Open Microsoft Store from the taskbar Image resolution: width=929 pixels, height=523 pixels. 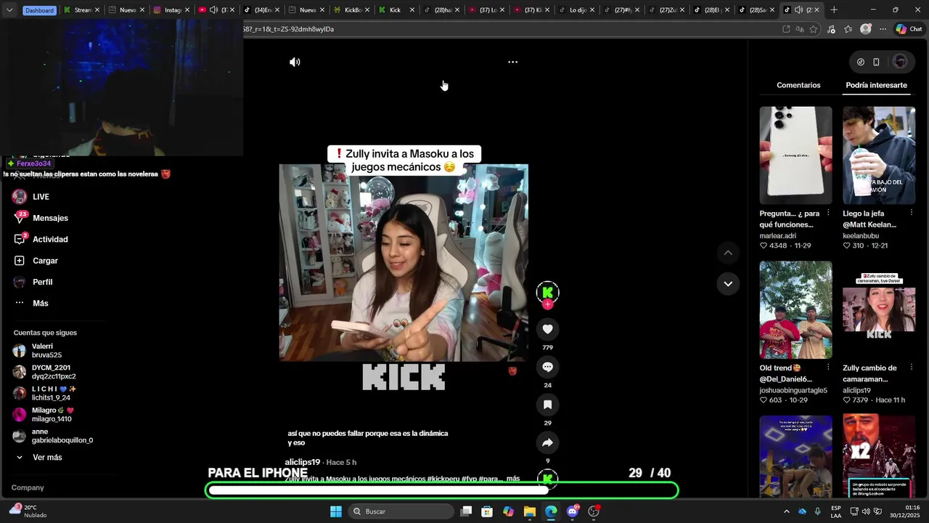tap(487, 511)
